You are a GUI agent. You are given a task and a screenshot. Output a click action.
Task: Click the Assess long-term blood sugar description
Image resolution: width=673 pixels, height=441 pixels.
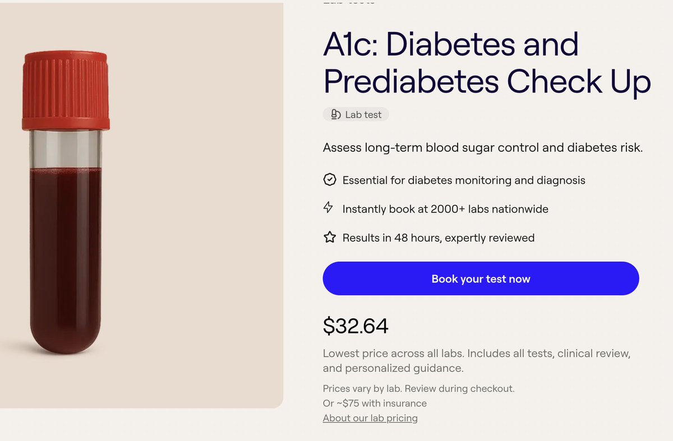tap(483, 148)
